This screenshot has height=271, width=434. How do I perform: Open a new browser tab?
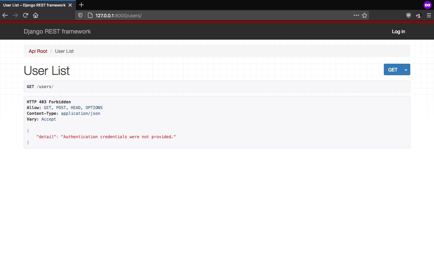81,5
